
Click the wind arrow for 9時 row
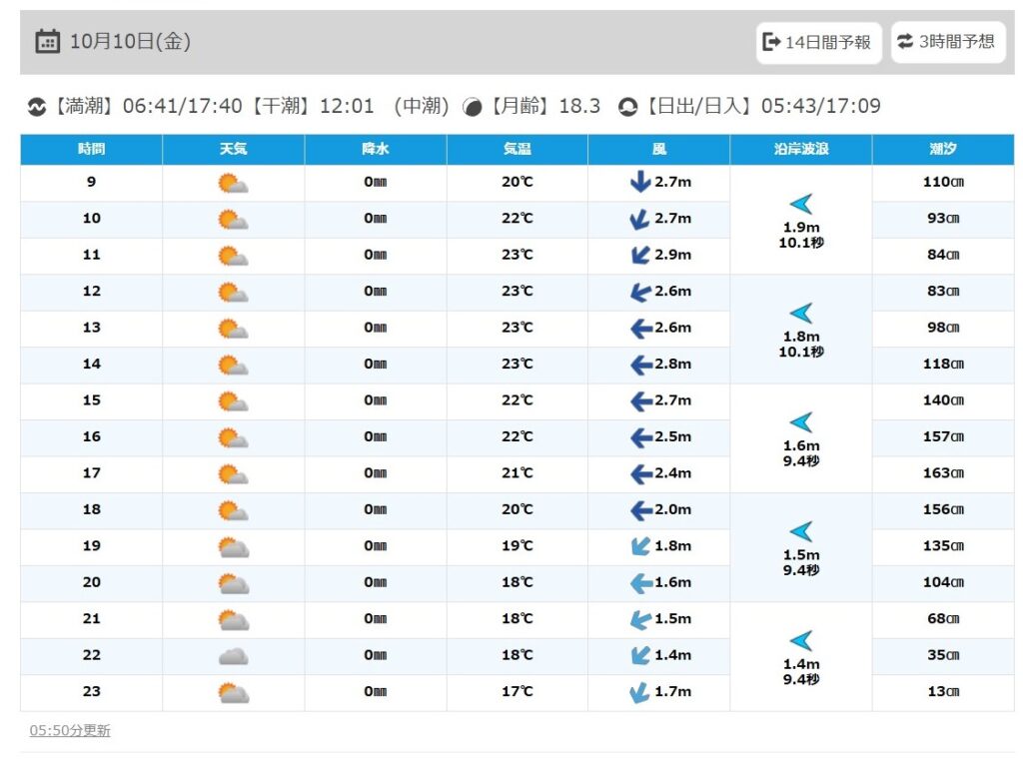coord(639,183)
